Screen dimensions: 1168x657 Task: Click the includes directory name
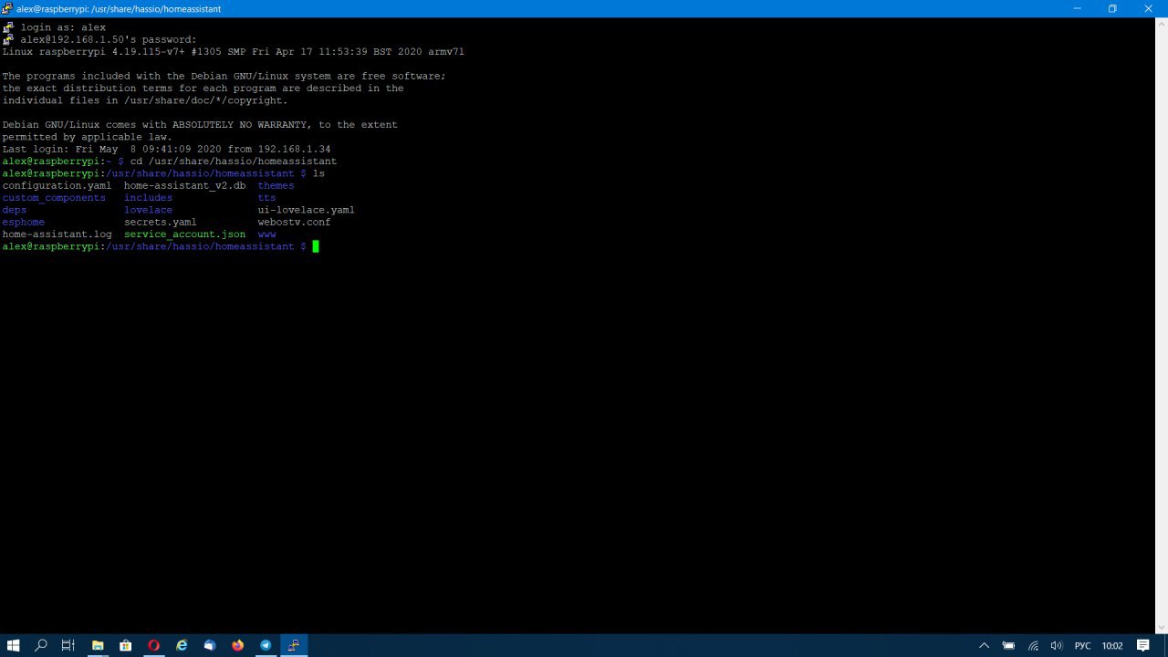148,198
